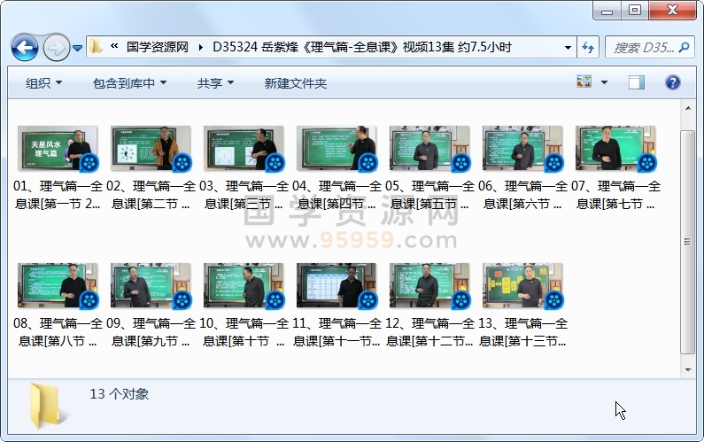Click the magnifier search icon
The width and height of the screenshot is (704, 442).
pyautogui.click(x=685, y=47)
